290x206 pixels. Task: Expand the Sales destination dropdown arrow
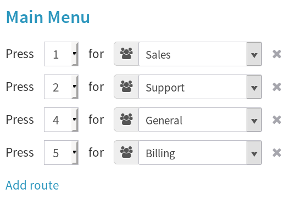coord(254,54)
